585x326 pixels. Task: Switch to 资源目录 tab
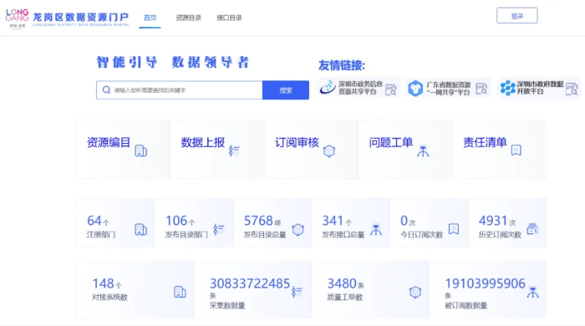tap(188, 18)
